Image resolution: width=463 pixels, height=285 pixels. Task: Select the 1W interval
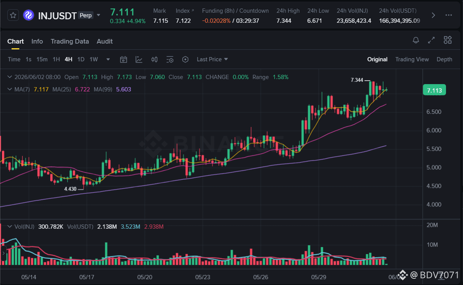93,59
